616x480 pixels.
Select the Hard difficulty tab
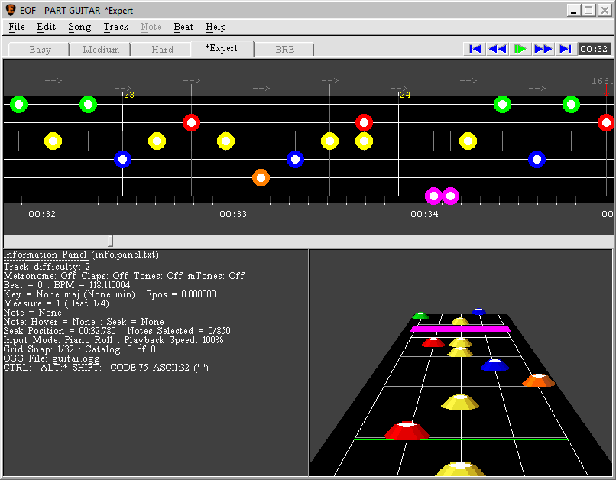162,50
